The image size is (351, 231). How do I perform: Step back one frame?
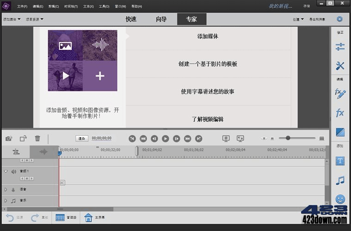click(154, 139)
